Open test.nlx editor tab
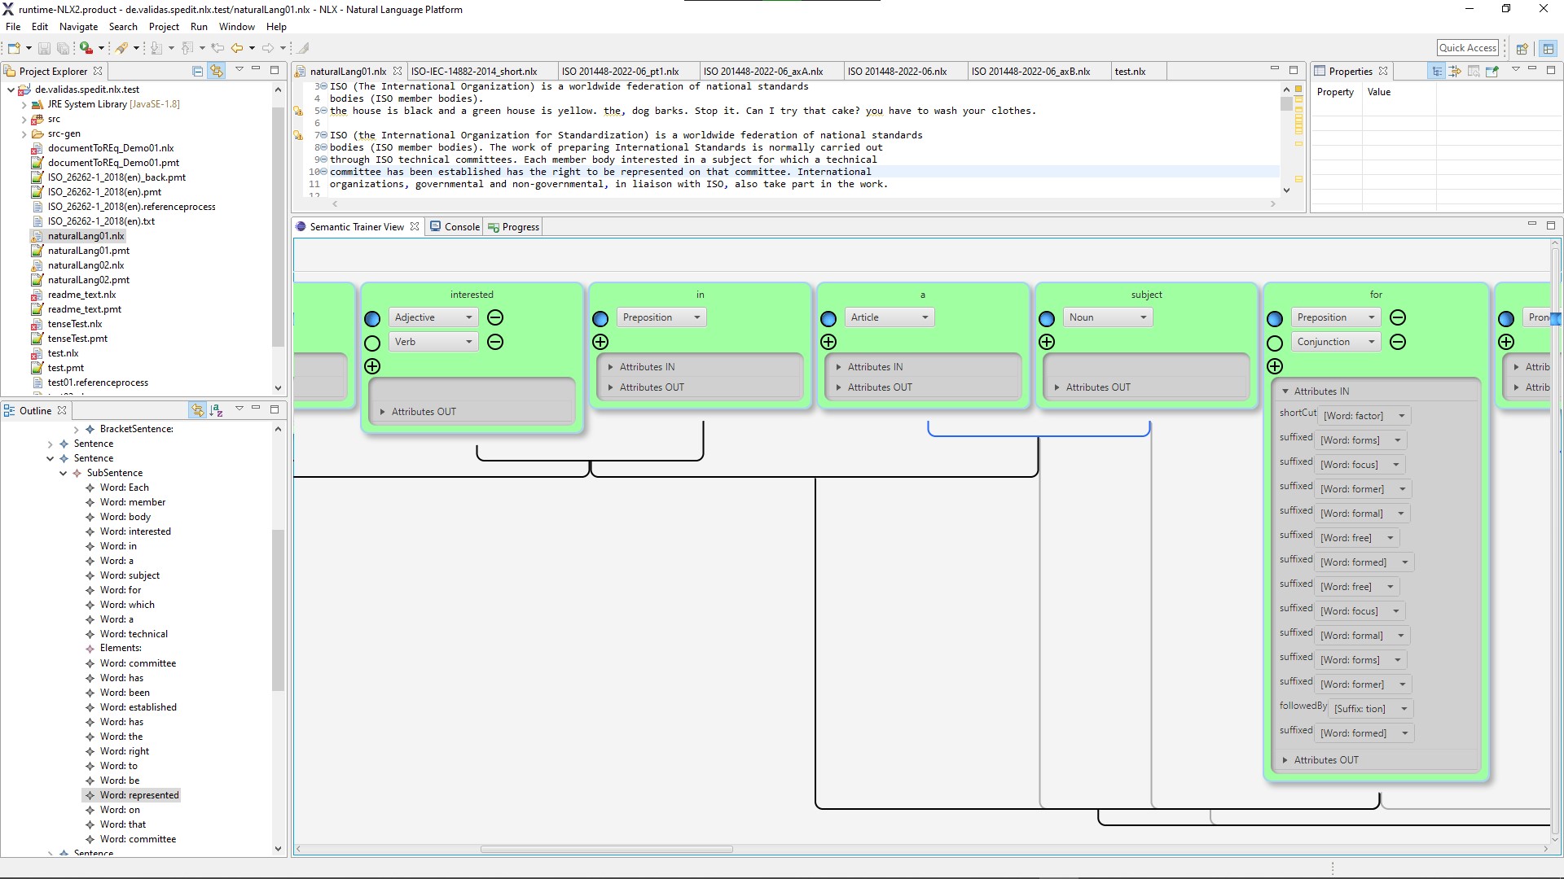Viewport: 1564px width, 879px height. pos(1130,72)
